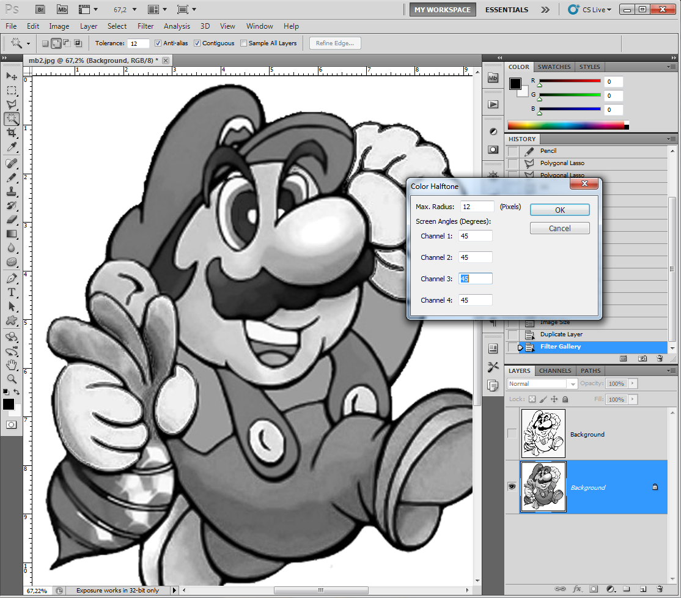This screenshot has height=598, width=681.
Task: Confirm Color Halftone with OK
Action: pos(559,210)
